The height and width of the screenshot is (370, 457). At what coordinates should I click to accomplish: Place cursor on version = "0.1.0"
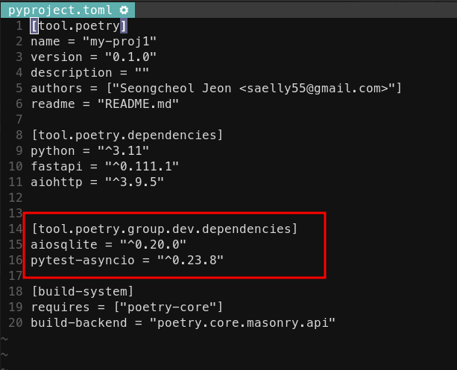click(93, 57)
